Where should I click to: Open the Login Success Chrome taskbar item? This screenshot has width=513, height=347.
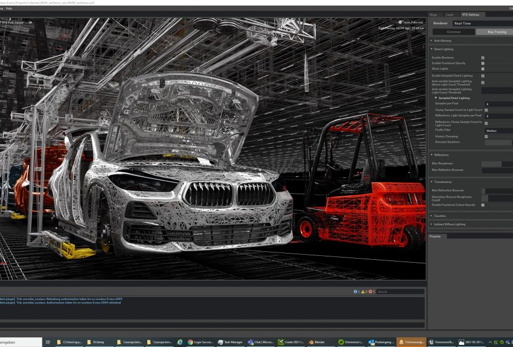click(201, 342)
